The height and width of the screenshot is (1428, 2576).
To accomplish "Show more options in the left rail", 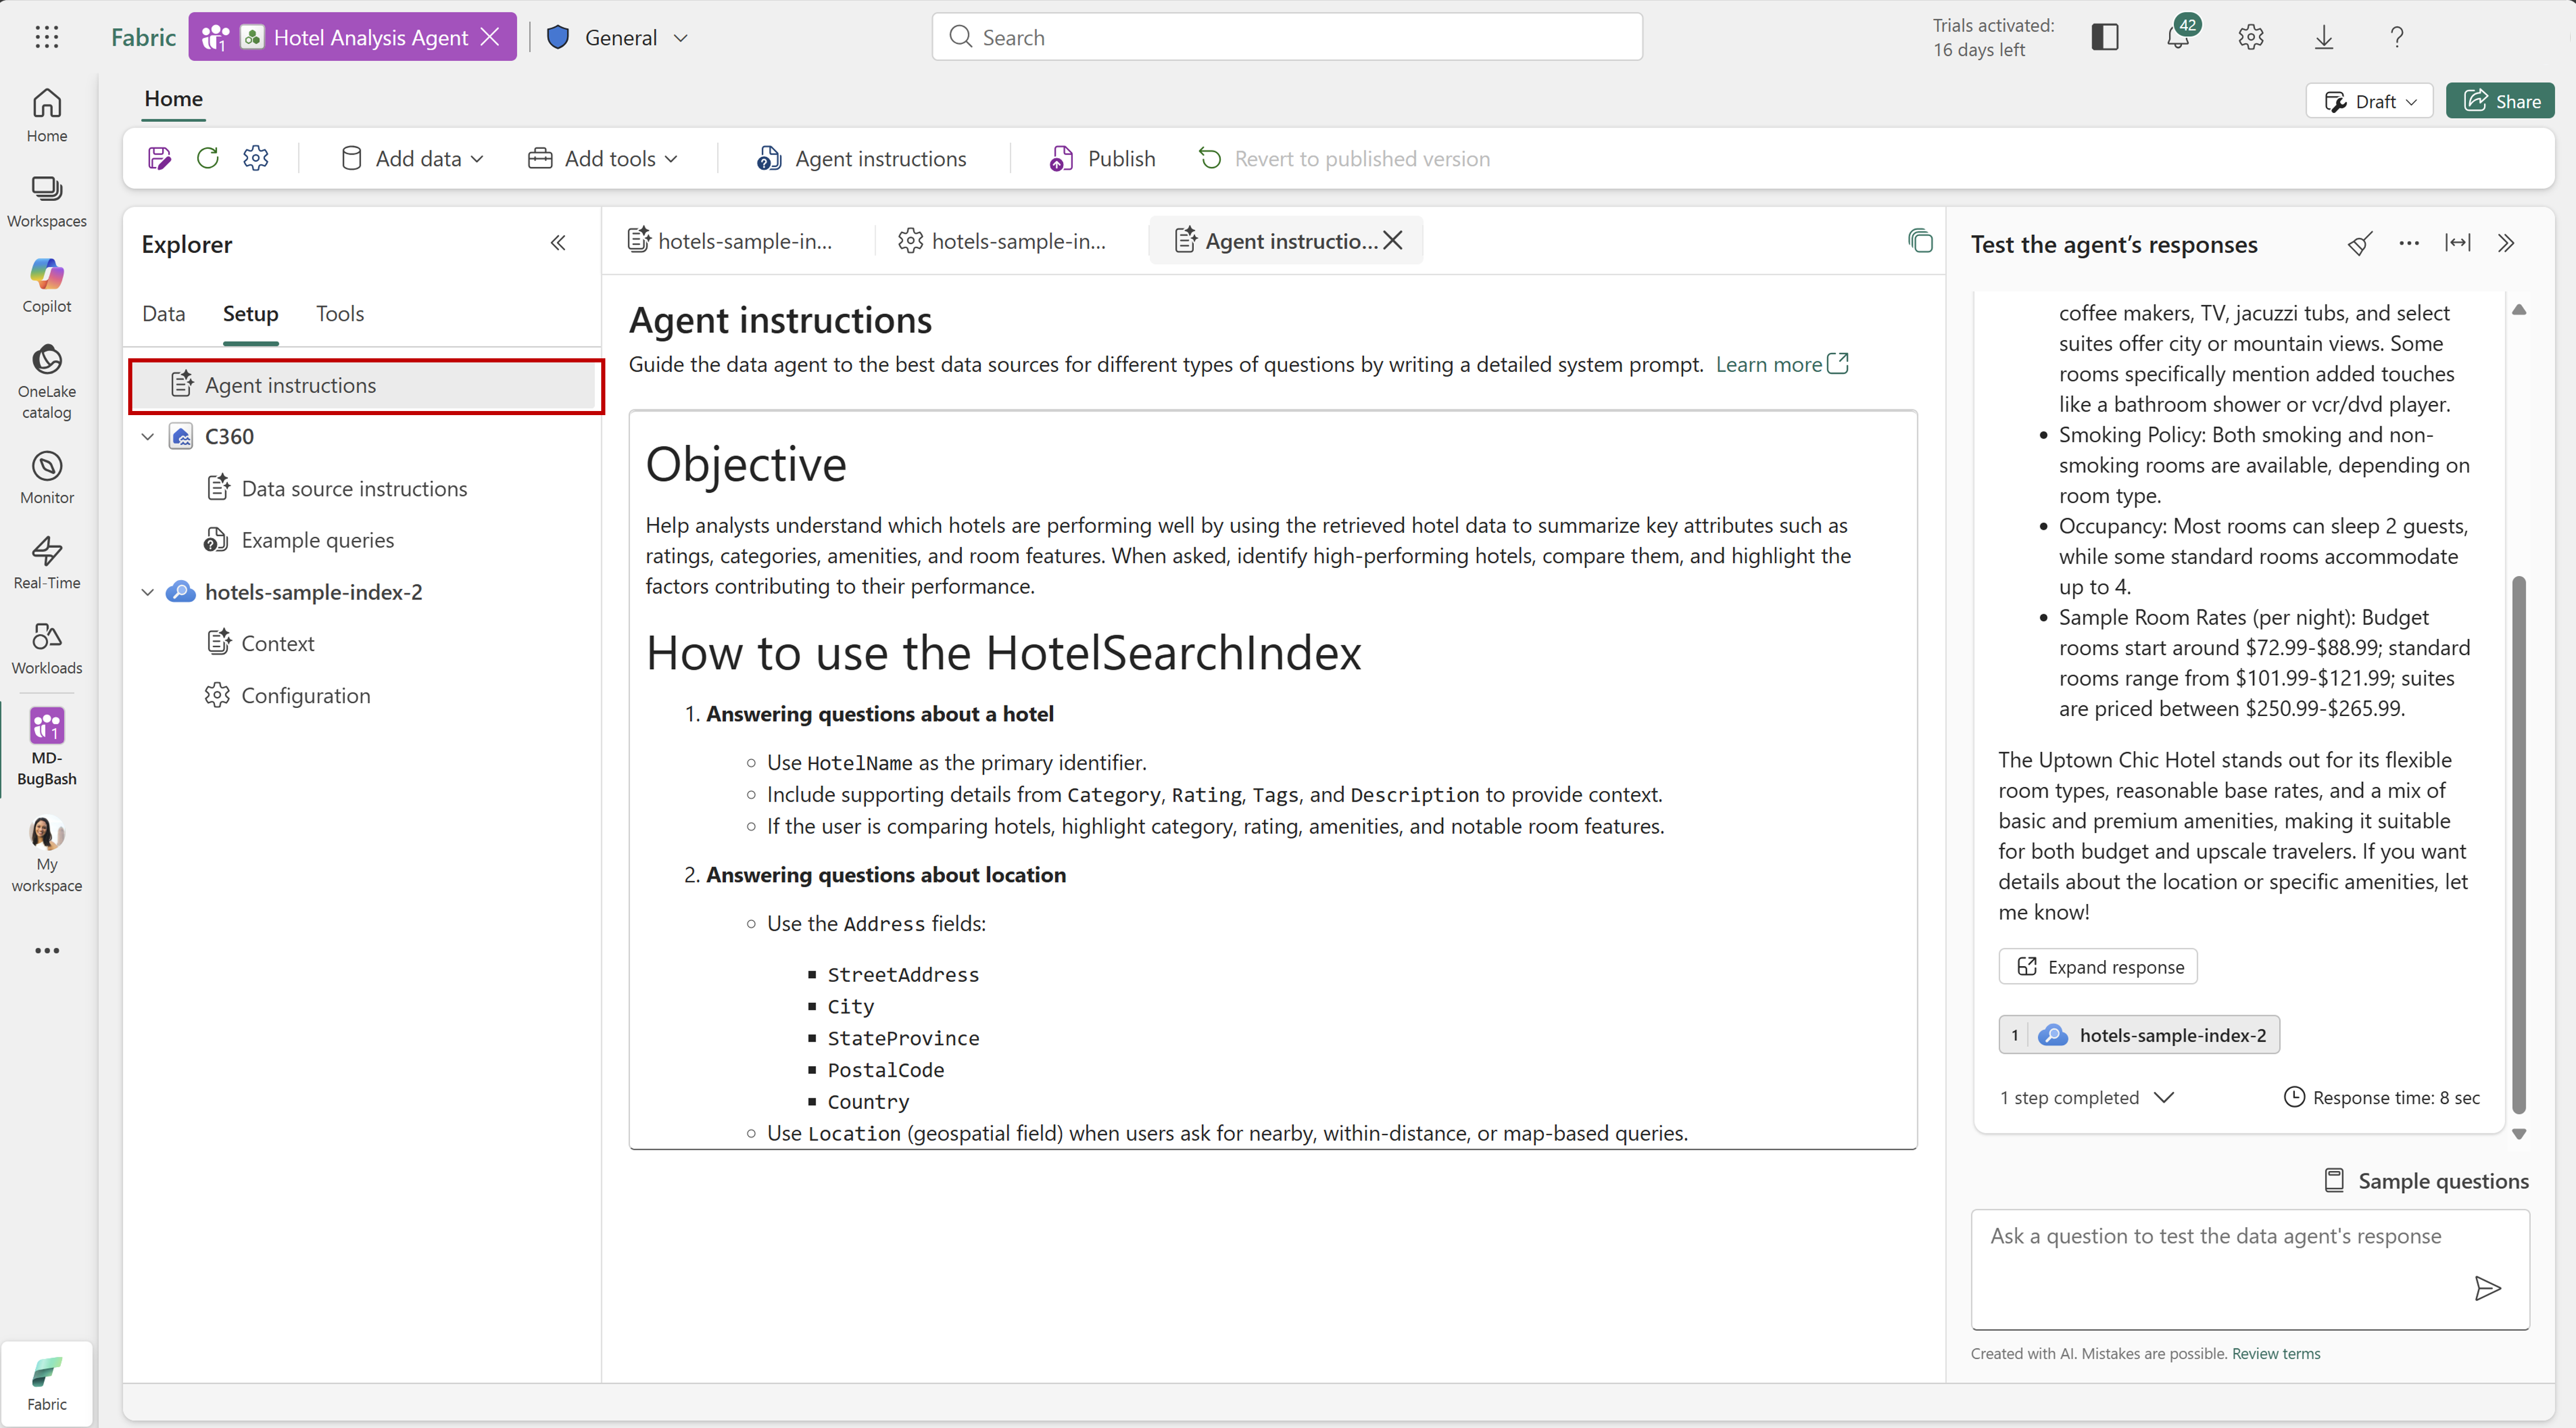I will (47, 950).
